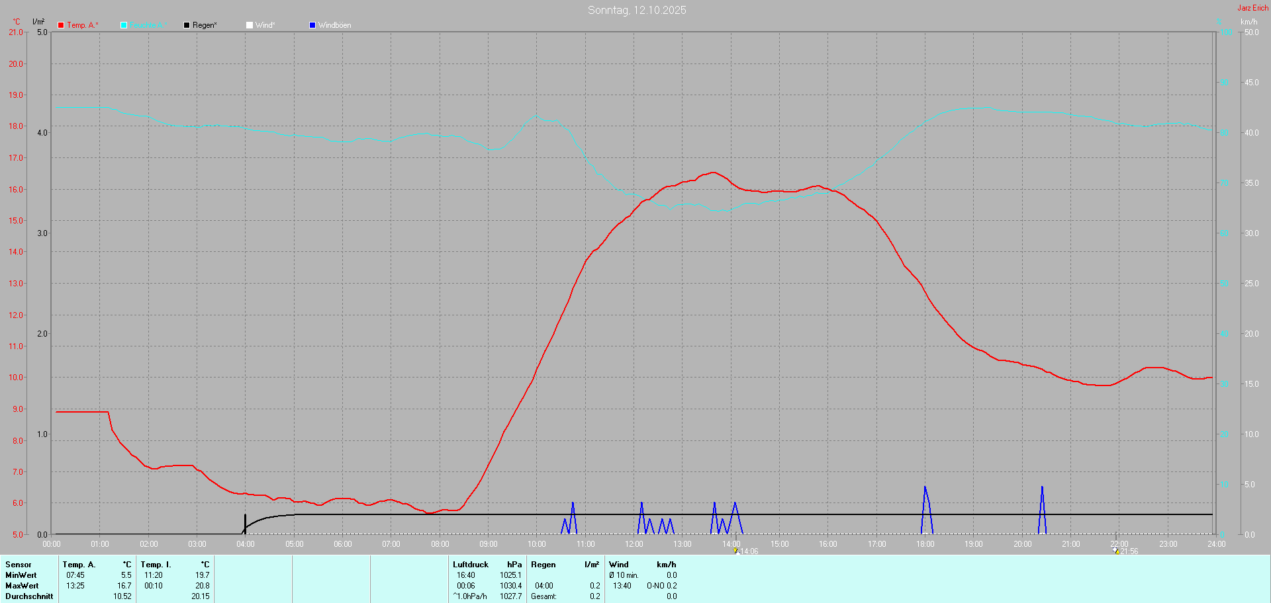Toggle the Regen legend label
1271x603 pixels.
pyautogui.click(x=205, y=25)
